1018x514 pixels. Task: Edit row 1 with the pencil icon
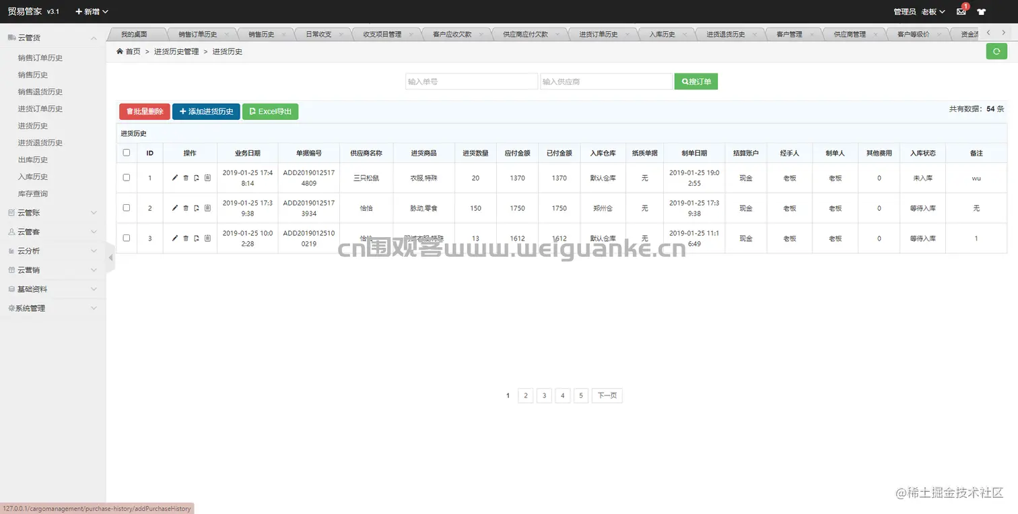pos(175,178)
